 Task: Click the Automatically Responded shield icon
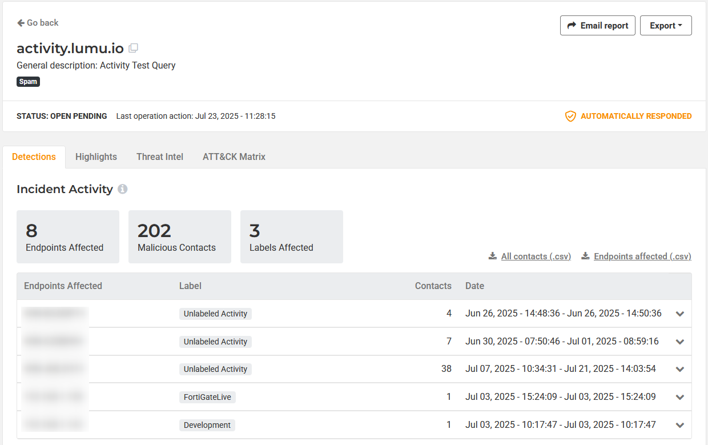[570, 117]
